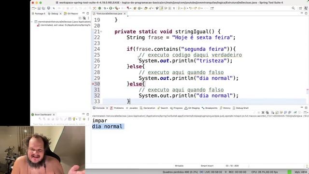Collapse the terminated EstruturaDeDecisao launch node
This screenshot has height=174, width=309.
[x=32, y=22]
